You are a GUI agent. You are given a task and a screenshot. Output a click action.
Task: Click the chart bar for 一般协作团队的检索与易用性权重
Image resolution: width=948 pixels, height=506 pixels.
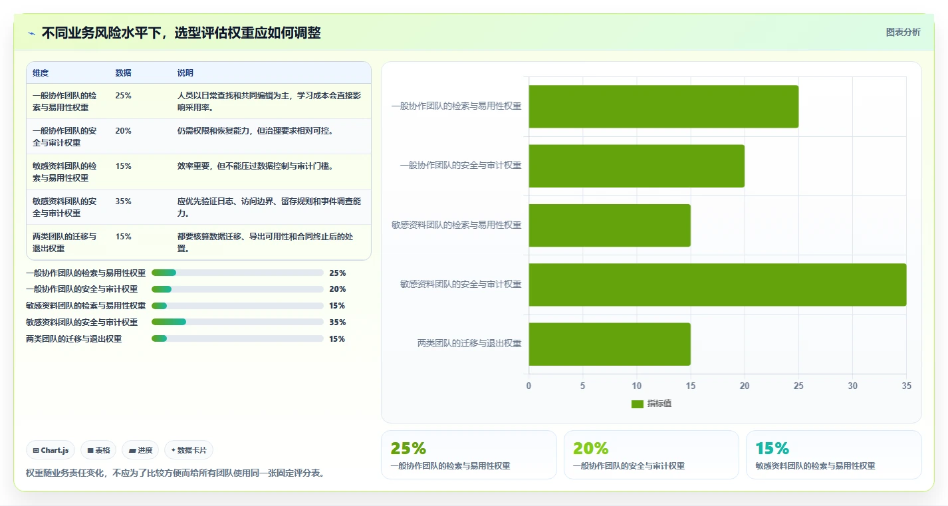point(663,106)
